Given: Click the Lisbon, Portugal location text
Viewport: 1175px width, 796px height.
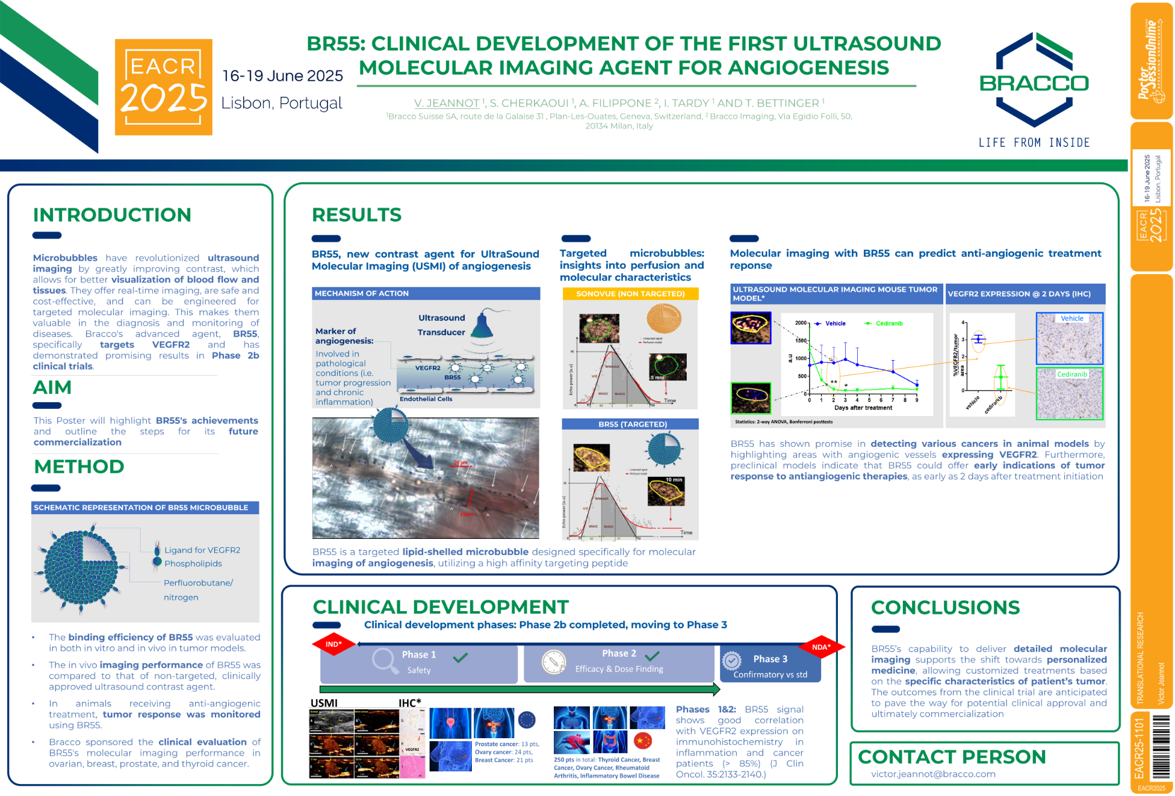Looking at the screenshot, I should coord(282,104).
